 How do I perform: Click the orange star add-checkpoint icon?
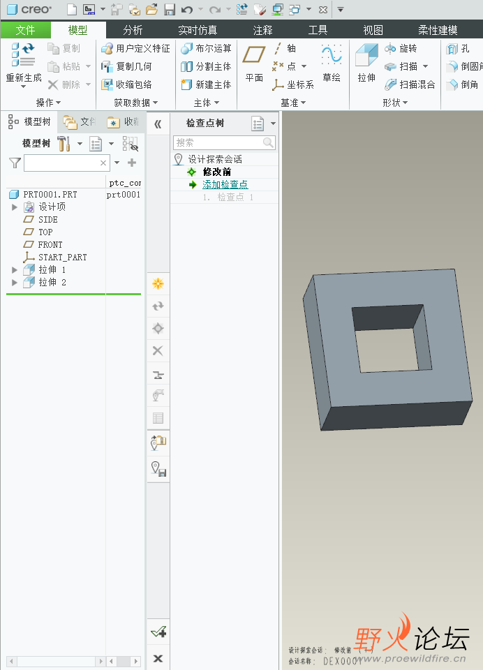point(158,284)
